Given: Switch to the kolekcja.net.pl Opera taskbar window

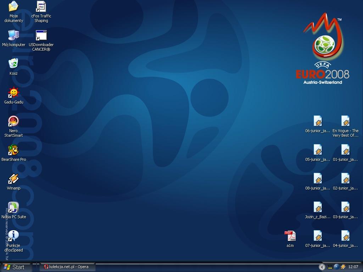Looking at the screenshot, I should (x=66, y=267).
